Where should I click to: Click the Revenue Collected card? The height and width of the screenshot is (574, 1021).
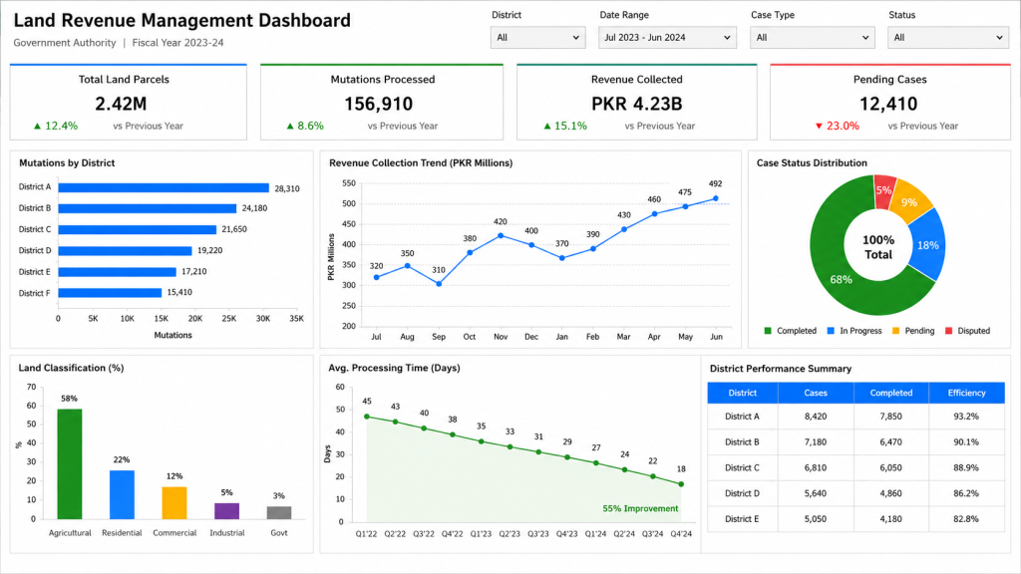[637, 103]
